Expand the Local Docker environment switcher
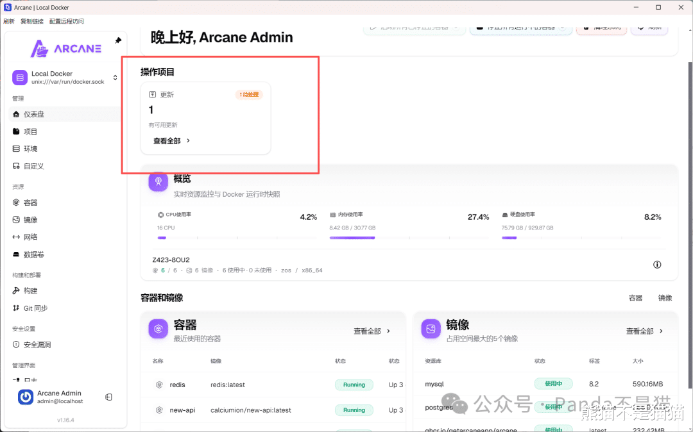 tap(115, 78)
